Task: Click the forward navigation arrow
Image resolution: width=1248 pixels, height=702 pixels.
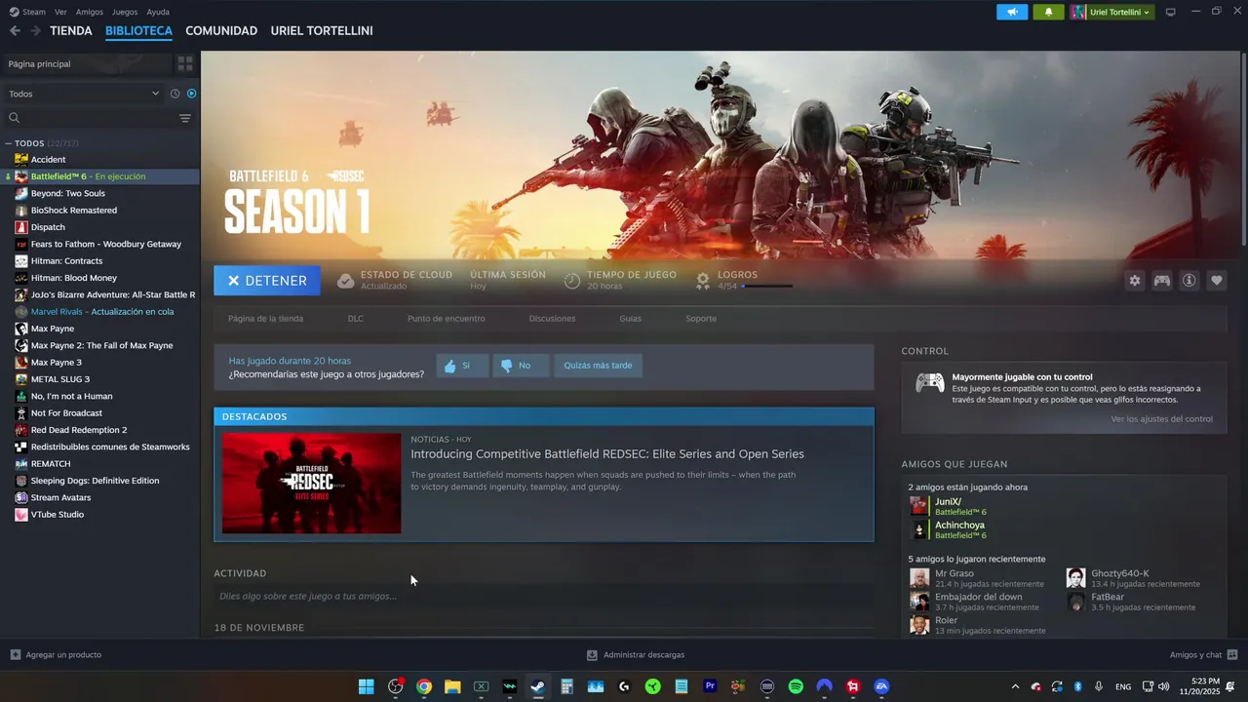Action: 35,31
